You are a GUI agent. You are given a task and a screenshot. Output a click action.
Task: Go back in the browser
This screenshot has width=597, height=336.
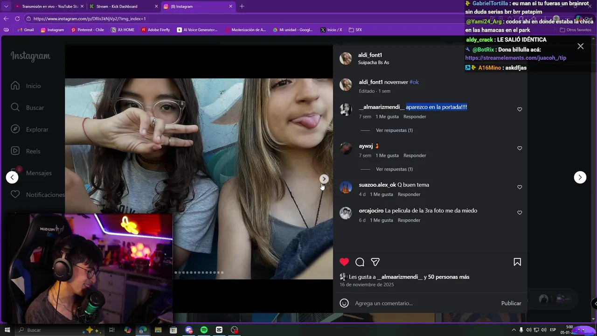6,19
